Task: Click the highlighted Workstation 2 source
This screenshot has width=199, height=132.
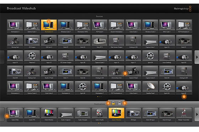Action: pos(49,26)
